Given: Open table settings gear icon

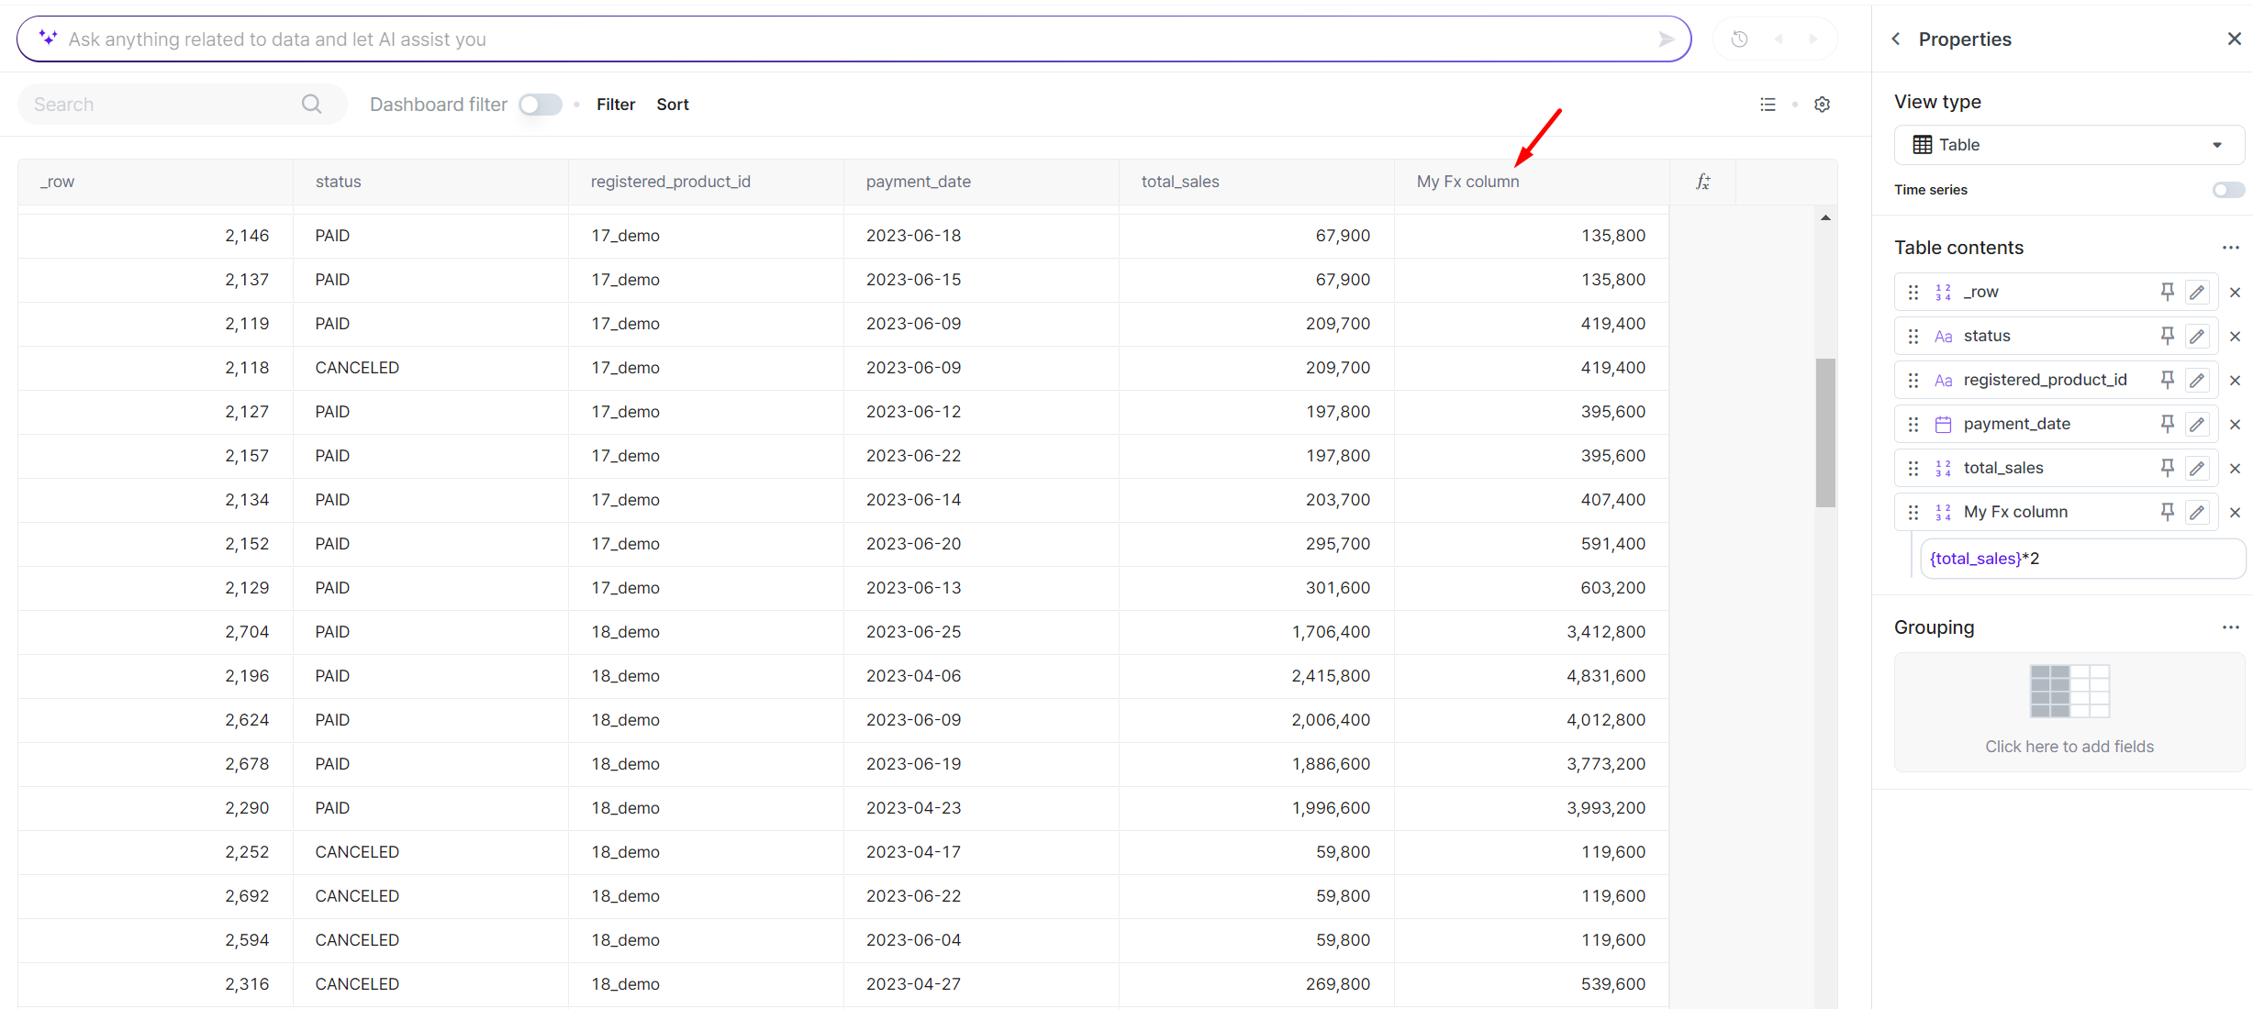Looking at the screenshot, I should [x=1822, y=105].
